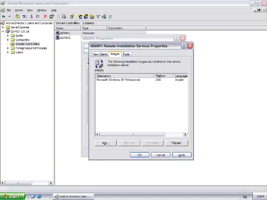Select Microsoft Windows XP Professional image row
Screen dimensions: 267x200
coord(118,80)
